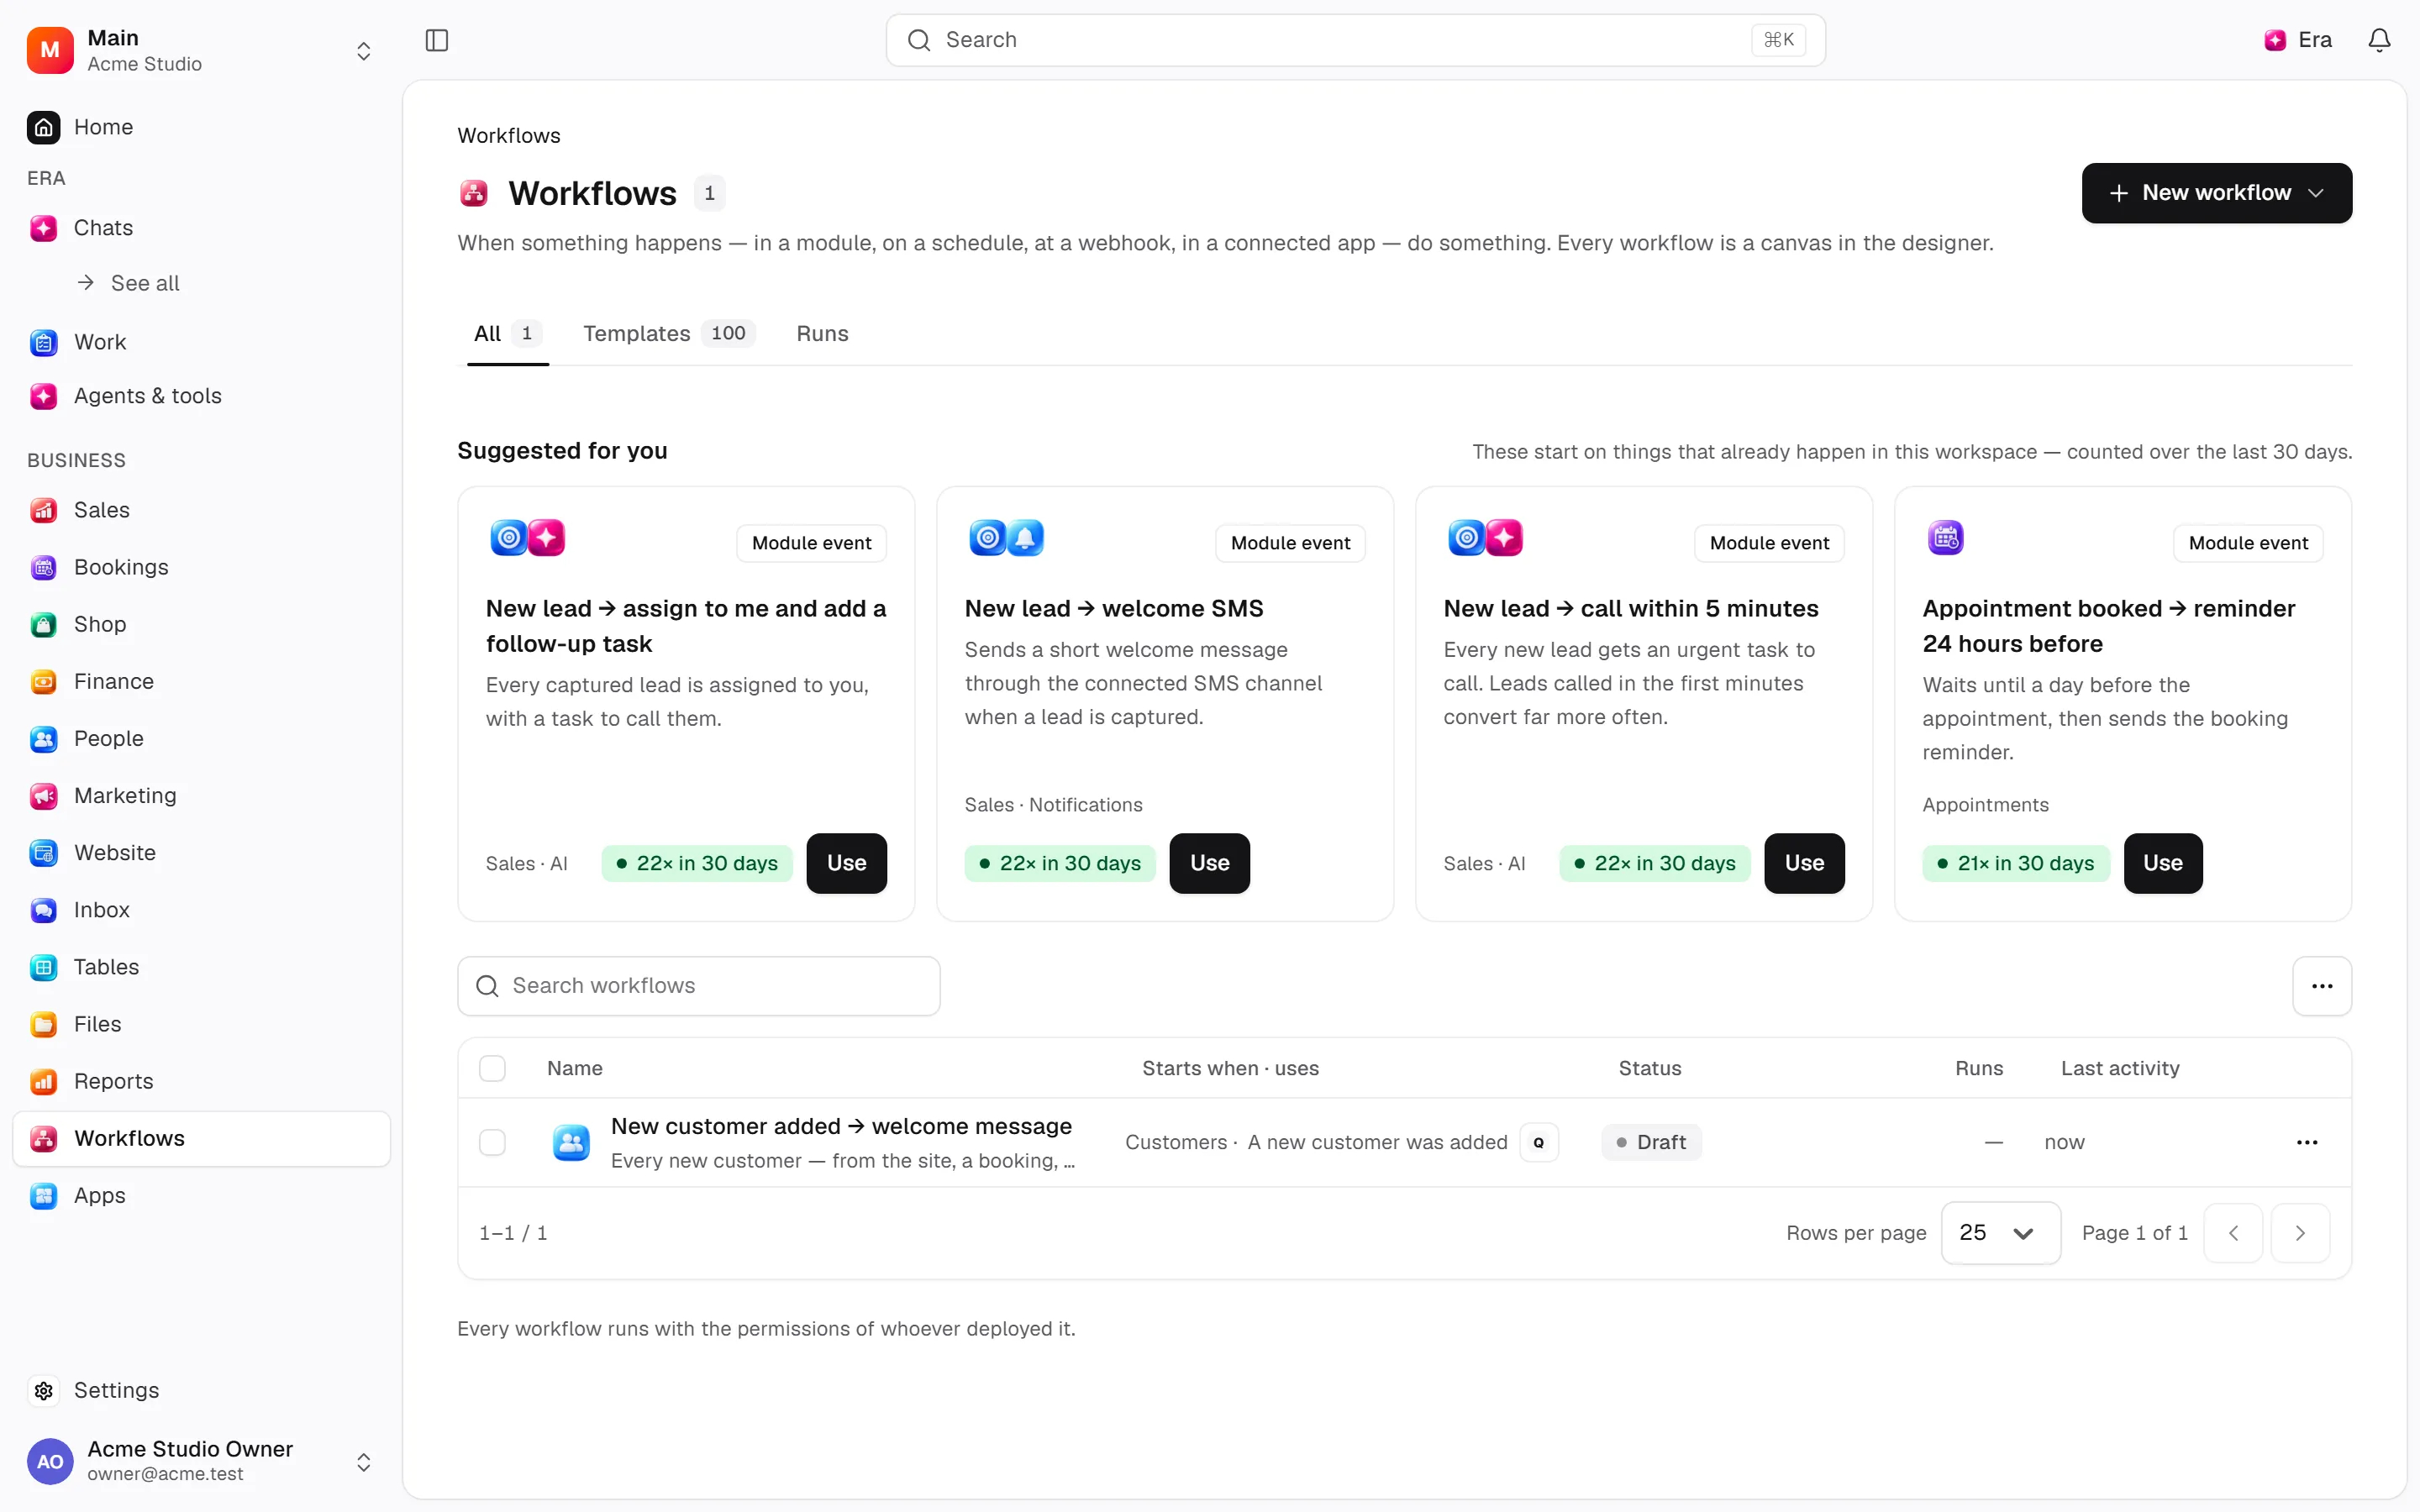Switch to the Runs tab
Screen dimensions: 2420x1512
pyautogui.click(x=822, y=334)
